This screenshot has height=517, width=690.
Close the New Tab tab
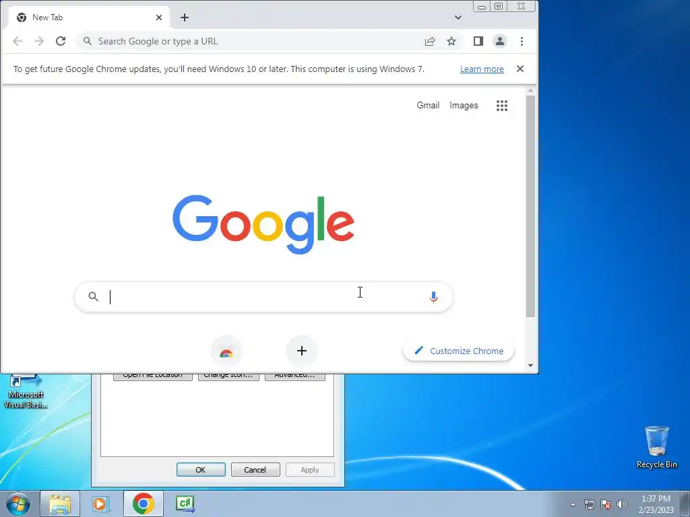coord(159,18)
